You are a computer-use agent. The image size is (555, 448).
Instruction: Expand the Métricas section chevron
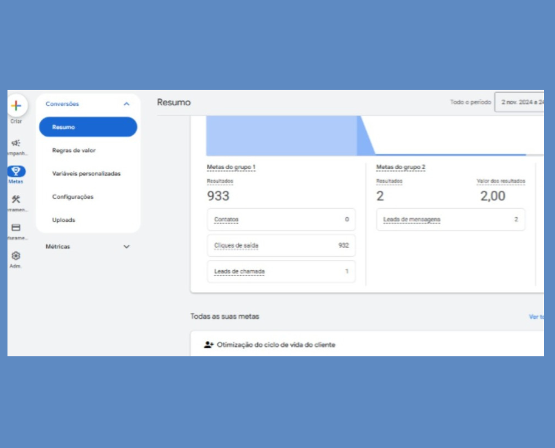[x=126, y=247]
